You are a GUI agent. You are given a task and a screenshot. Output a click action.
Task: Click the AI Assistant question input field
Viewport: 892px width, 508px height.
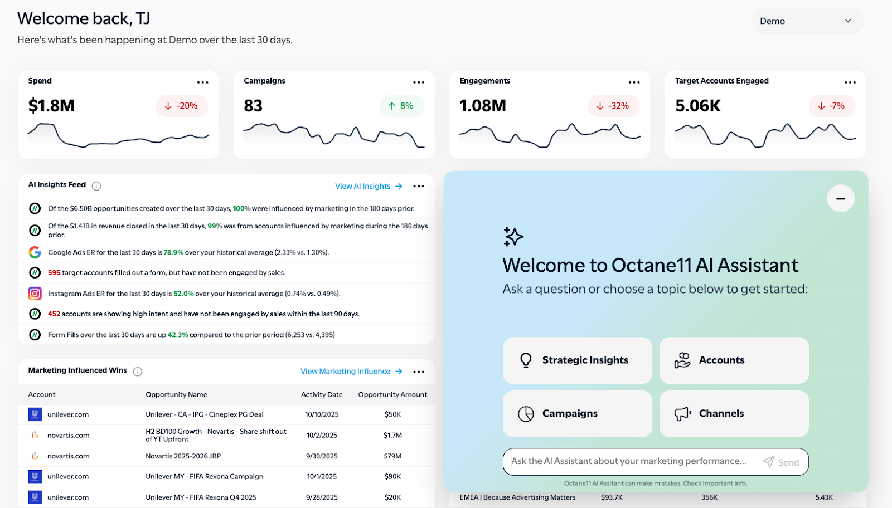click(633, 461)
